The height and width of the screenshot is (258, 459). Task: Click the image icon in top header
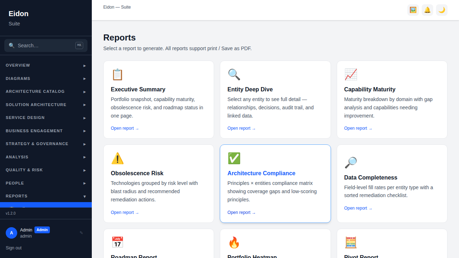tap(413, 10)
